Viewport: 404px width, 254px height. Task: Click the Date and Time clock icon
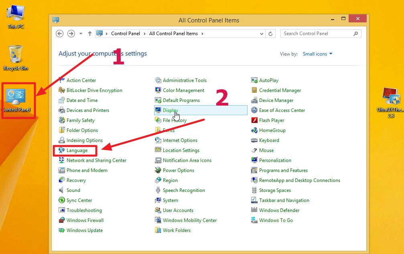tap(61, 100)
